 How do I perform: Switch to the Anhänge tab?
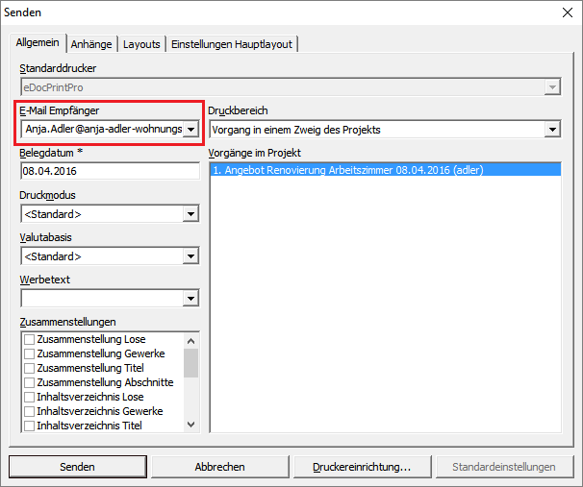92,44
